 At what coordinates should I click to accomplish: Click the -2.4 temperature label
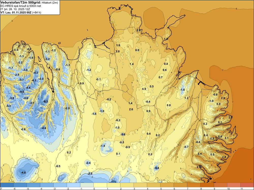pyautogui.click(x=88, y=163)
